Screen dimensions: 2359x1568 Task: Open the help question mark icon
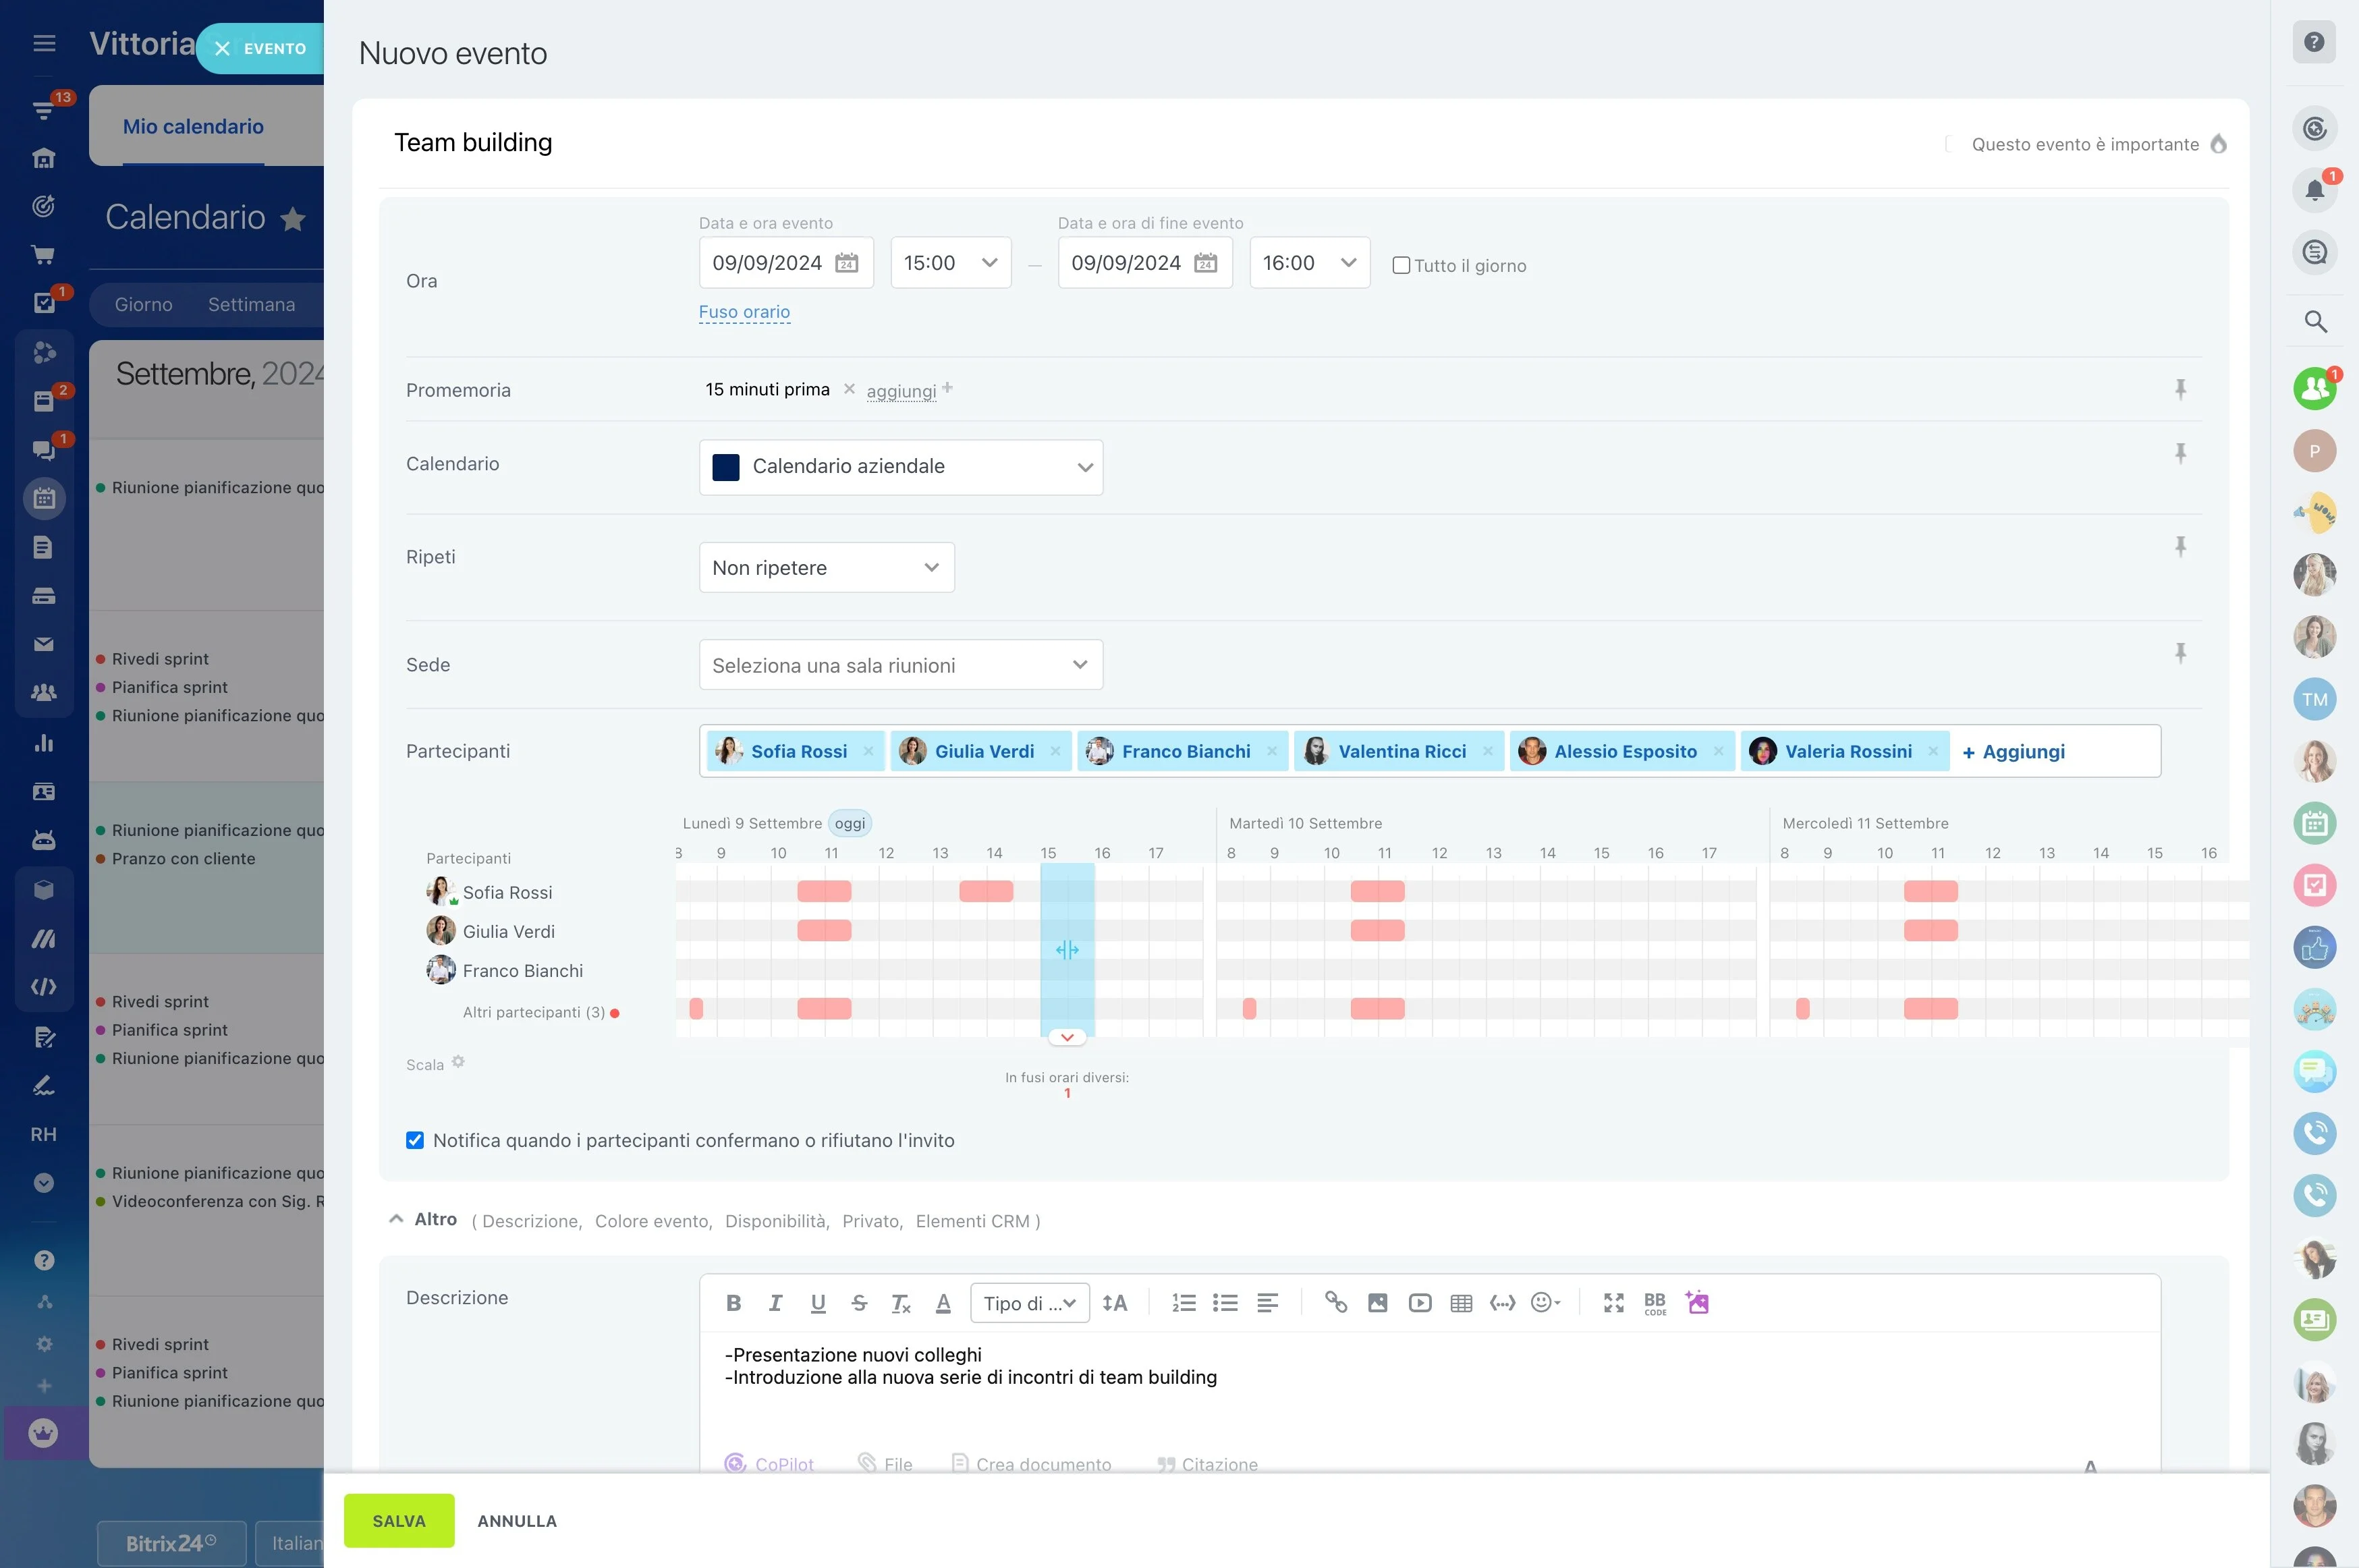[2314, 42]
